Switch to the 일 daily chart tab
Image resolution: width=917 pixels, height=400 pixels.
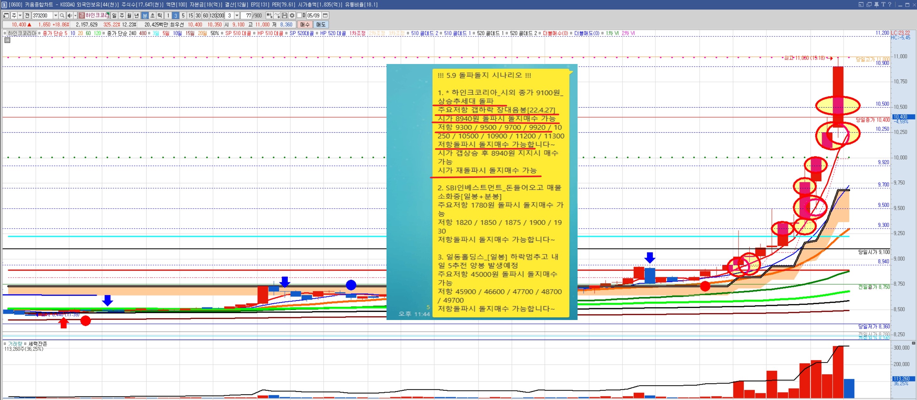114,16
